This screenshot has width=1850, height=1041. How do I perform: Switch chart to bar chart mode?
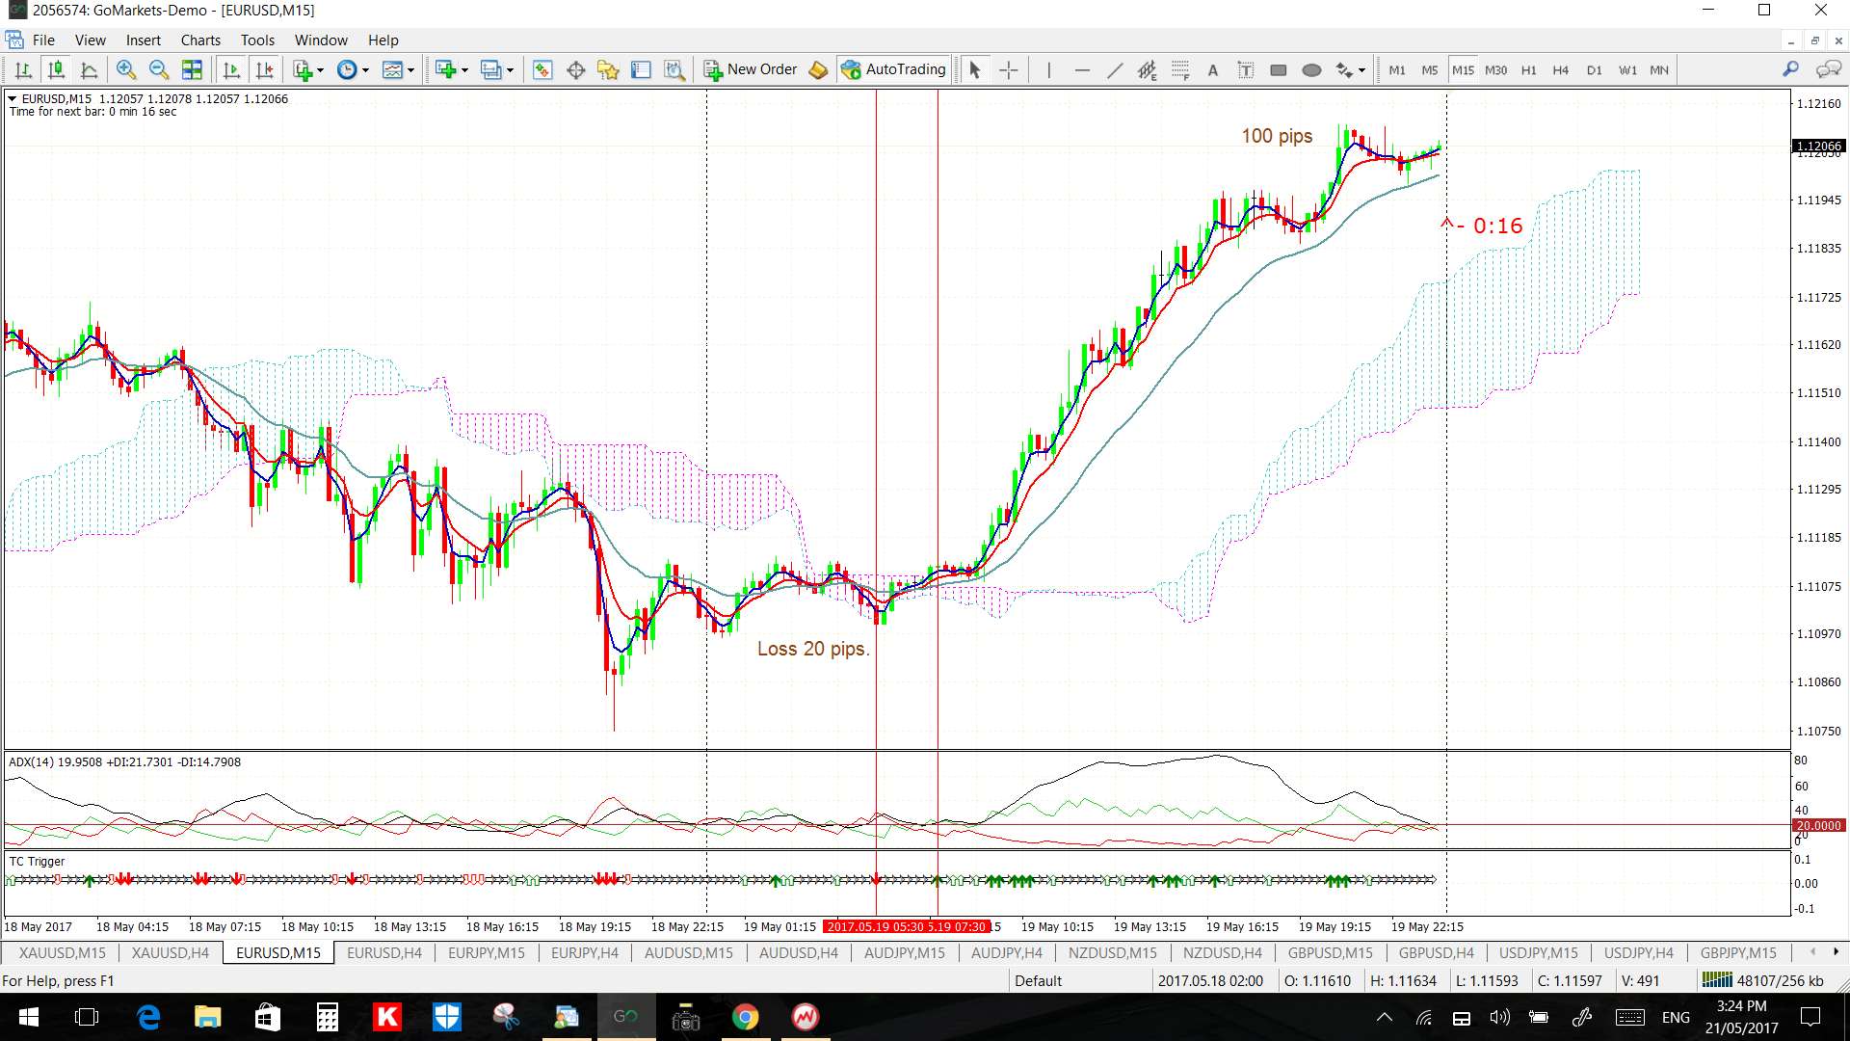coord(23,69)
